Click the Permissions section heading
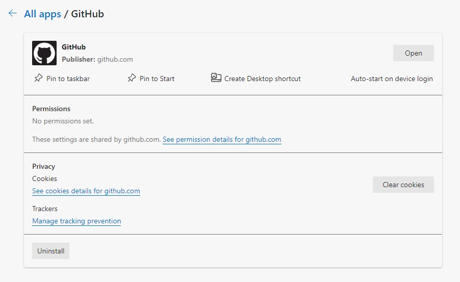460x282 pixels. 51,109
